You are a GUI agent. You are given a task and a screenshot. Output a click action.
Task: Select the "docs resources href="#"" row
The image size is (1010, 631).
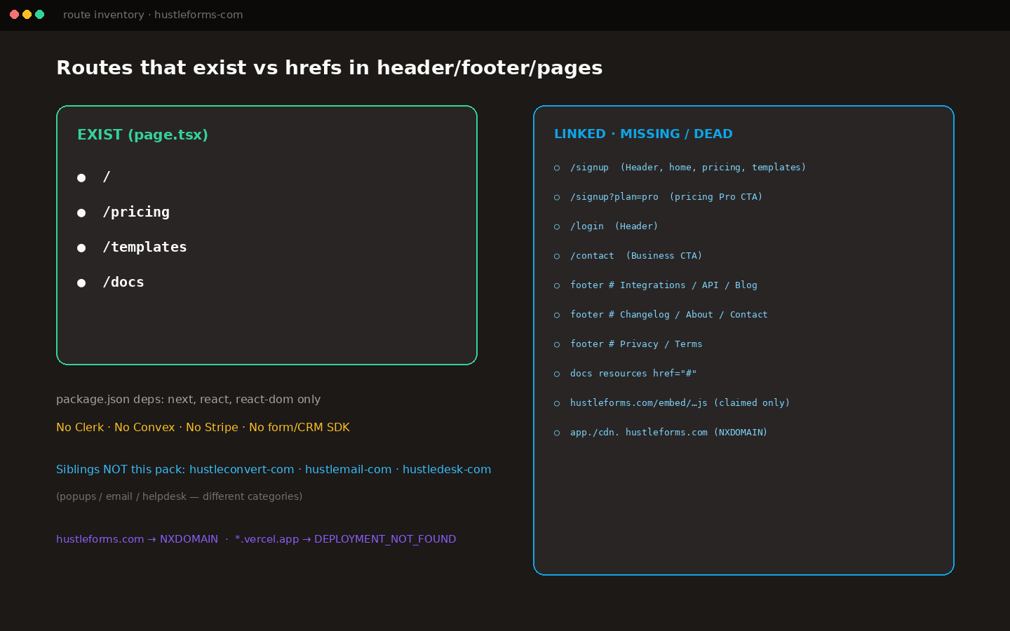point(625,374)
